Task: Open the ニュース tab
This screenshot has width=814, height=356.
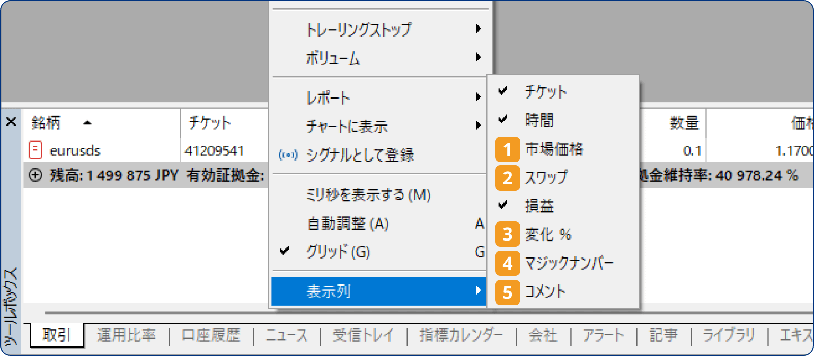Action: [286, 335]
